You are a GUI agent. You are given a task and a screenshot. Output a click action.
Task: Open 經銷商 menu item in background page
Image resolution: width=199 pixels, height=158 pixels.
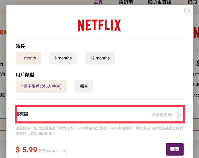[x=126, y=2]
